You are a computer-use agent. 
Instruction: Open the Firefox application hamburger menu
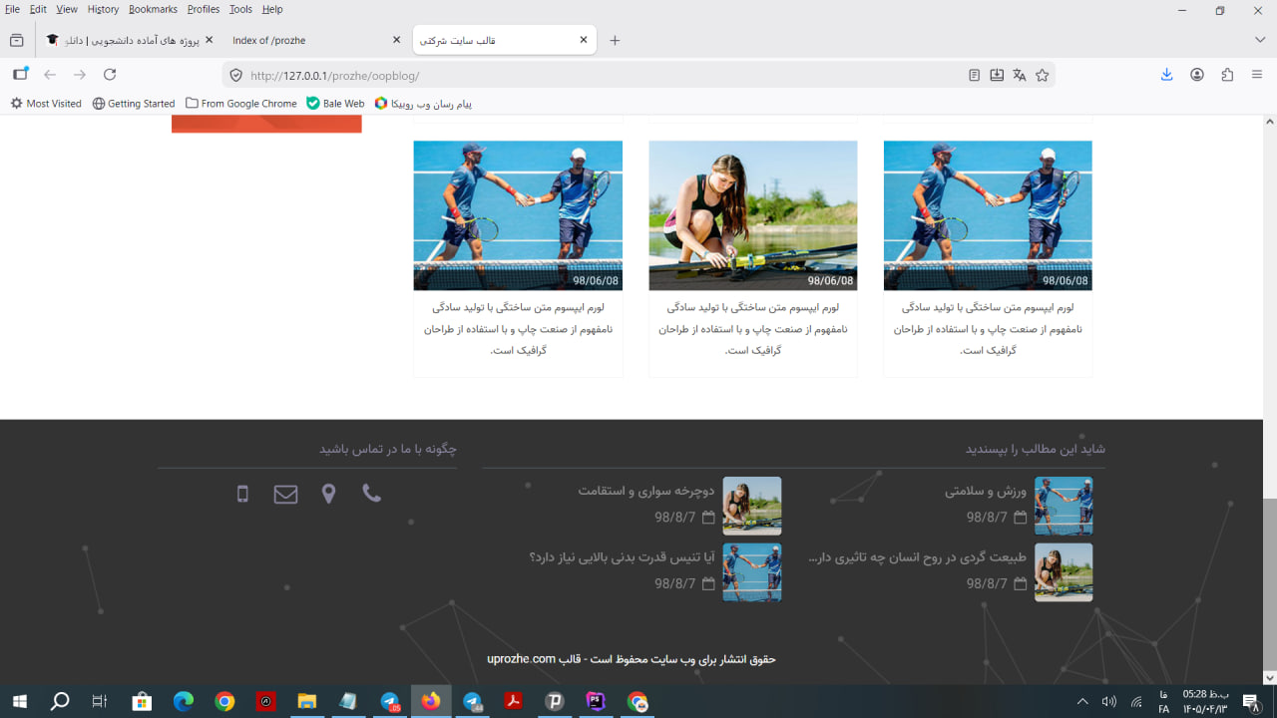pyautogui.click(x=1257, y=75)
